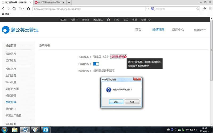Click 恢复出厂设置 in the sidebar
The height and width of the screenshot is (133, 213).
[x=14, y=115]
